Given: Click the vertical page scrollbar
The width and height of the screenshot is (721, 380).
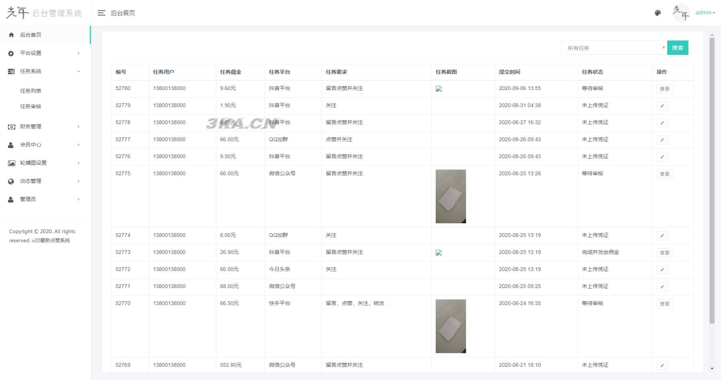Looking at the screenshot, I should click(712, 181).
